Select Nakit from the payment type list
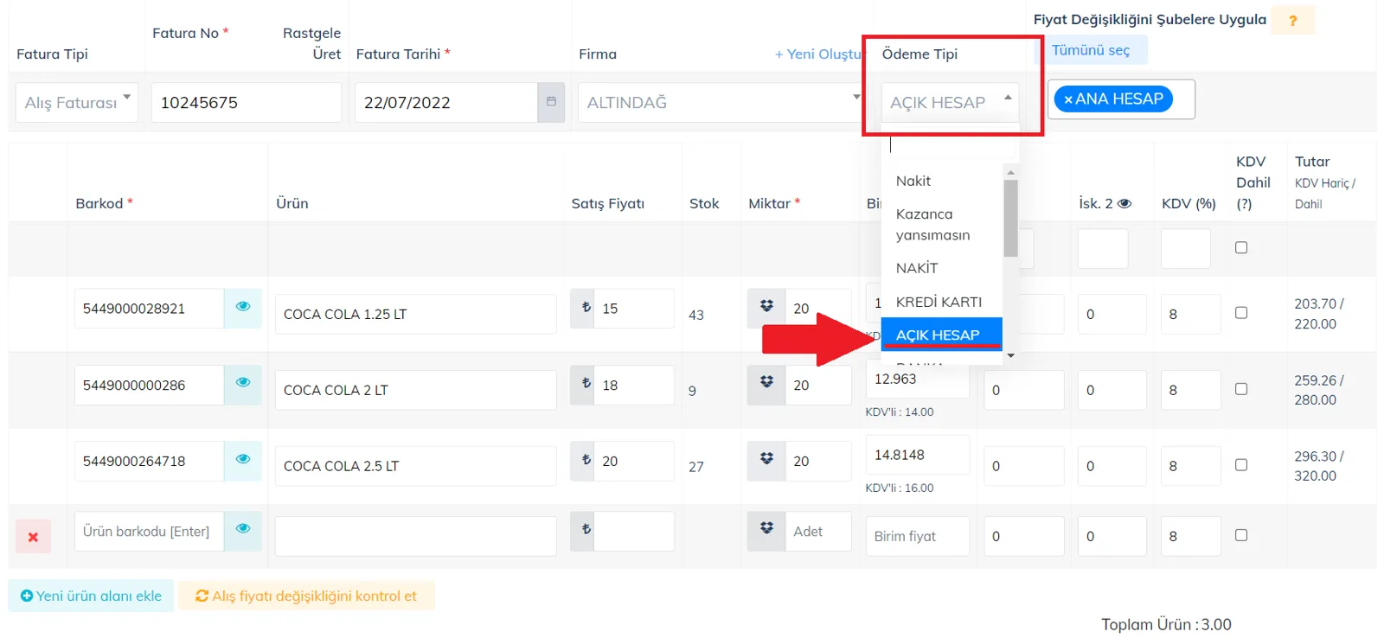Image resolution: width=1384 pixels, height=638 pixels. [x=941, y=181]
